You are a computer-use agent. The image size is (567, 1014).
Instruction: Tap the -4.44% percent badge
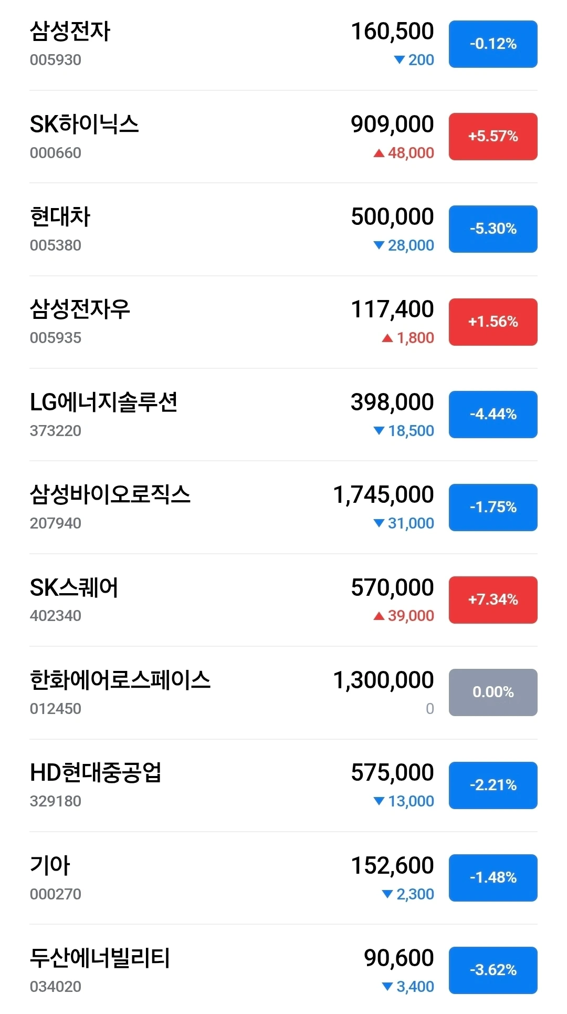tap(493, 415)
